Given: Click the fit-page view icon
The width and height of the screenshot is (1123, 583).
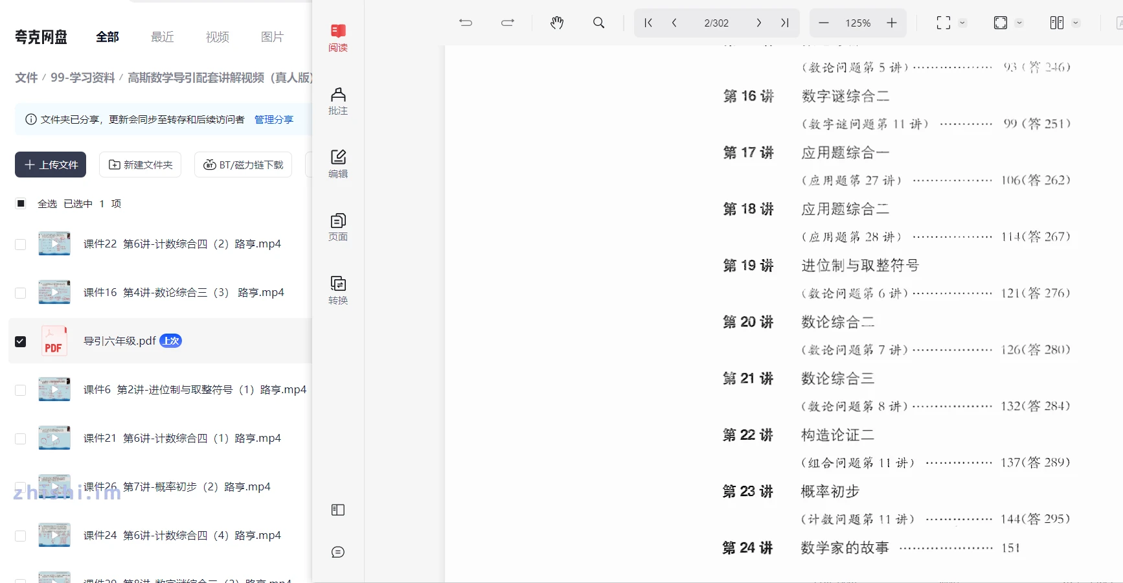Looking at the screenshot, I should (1001, 23).
